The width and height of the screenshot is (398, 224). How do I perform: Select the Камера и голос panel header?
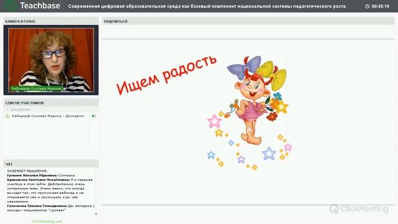(x=51, y=21)
